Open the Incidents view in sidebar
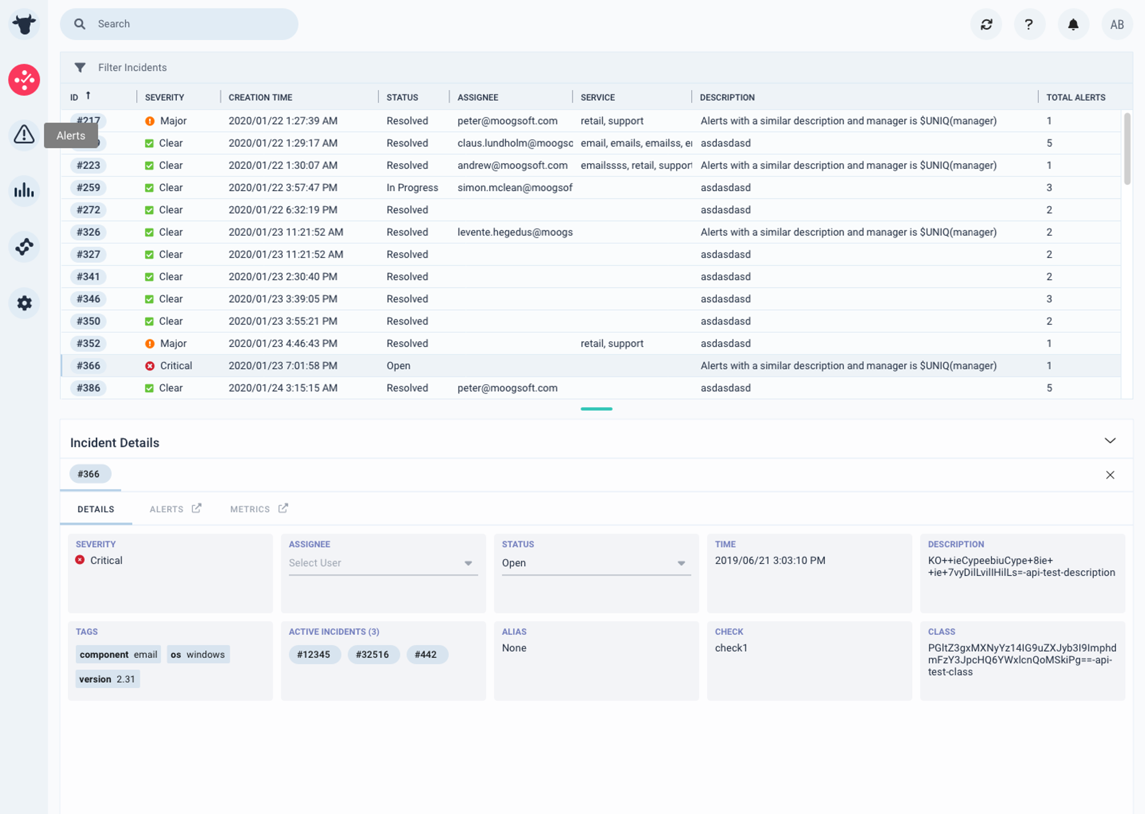1145x814 pixels. pyautogui.click(x=24, y=80)
